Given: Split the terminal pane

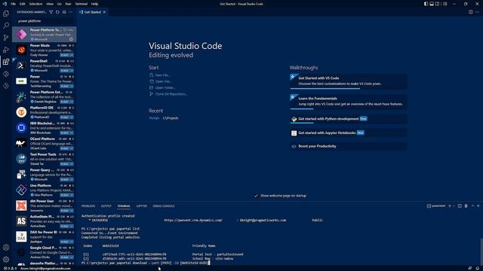Looking at the screenshot, I should point(460,206).
